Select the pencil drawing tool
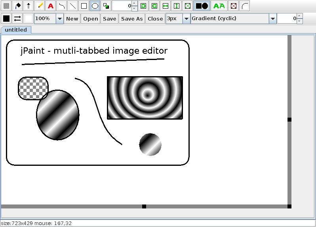Image resolution: width=316 pixels, height=227 pixels. click(x=40, y=6)
